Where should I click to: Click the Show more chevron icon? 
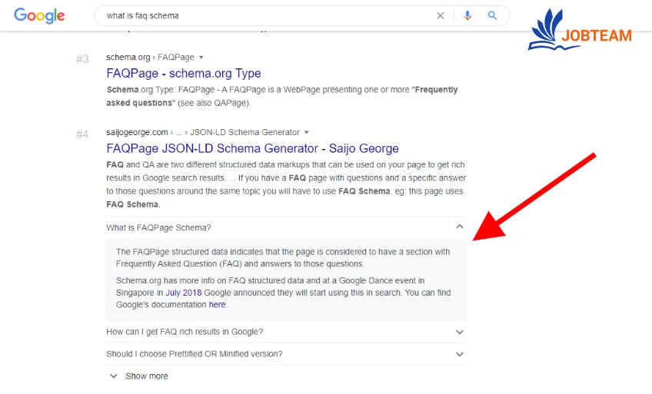(x=114, y=376)
